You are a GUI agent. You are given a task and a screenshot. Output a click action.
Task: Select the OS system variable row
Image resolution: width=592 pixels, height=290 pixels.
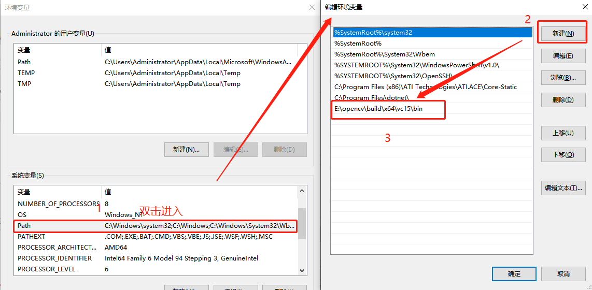(x=156, y=215)
